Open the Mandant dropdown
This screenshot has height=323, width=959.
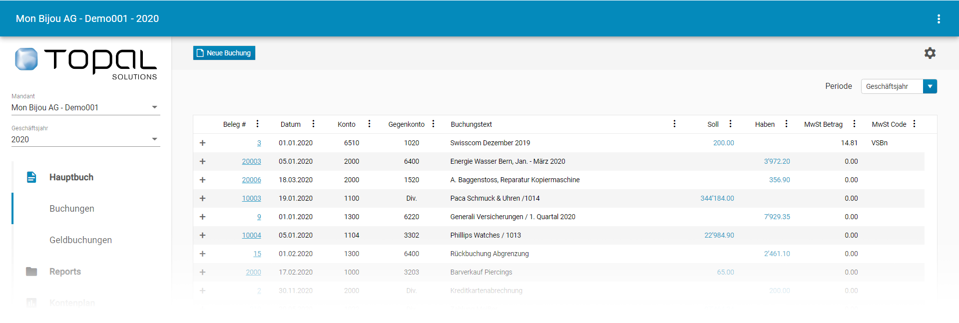point(85,107)
